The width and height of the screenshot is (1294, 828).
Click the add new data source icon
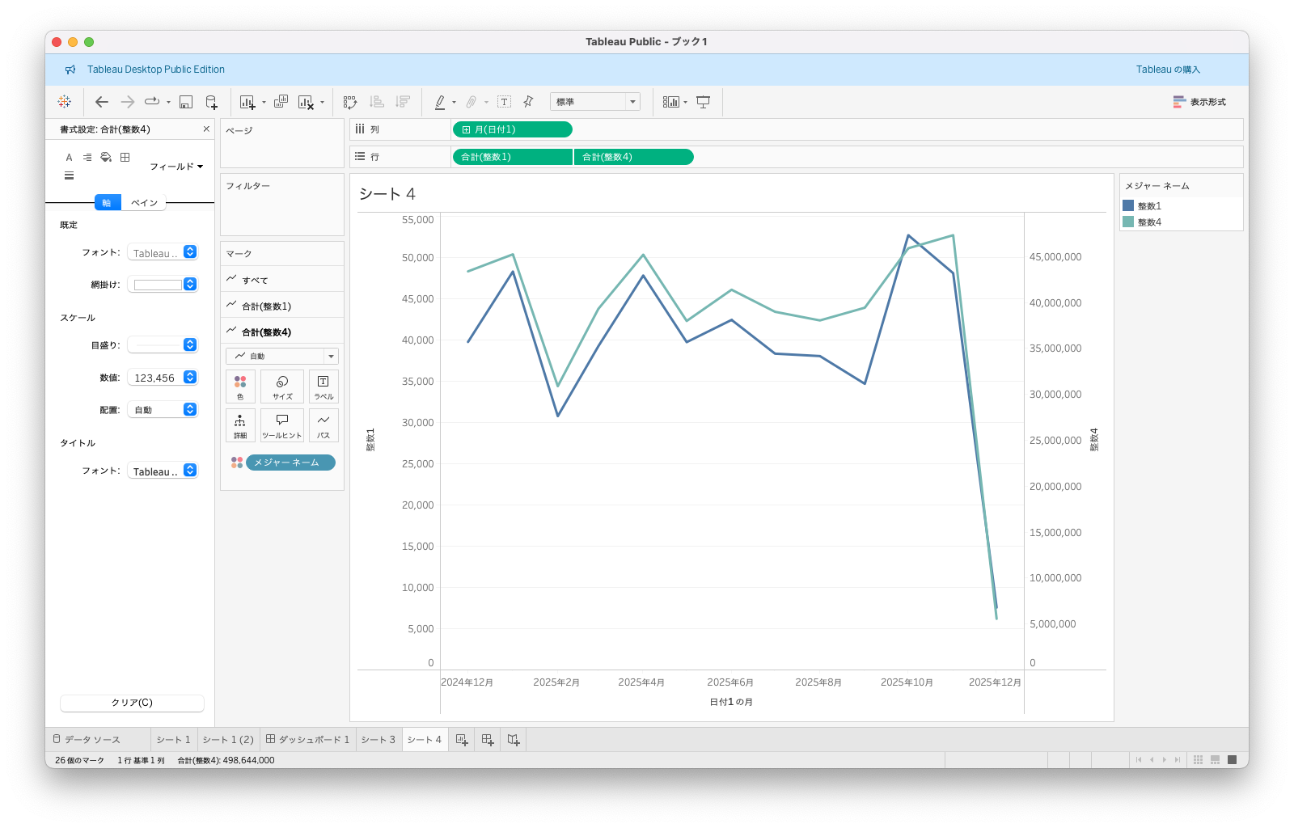(x=211, y=102)
